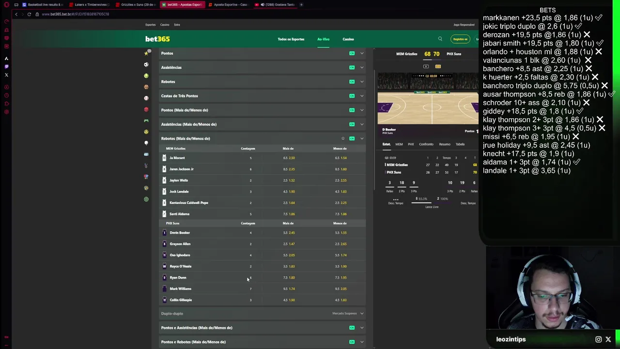The width and height of the screenshot is (620, 349).
Task: Open the Esportes top link
Action: pos(151,25)
